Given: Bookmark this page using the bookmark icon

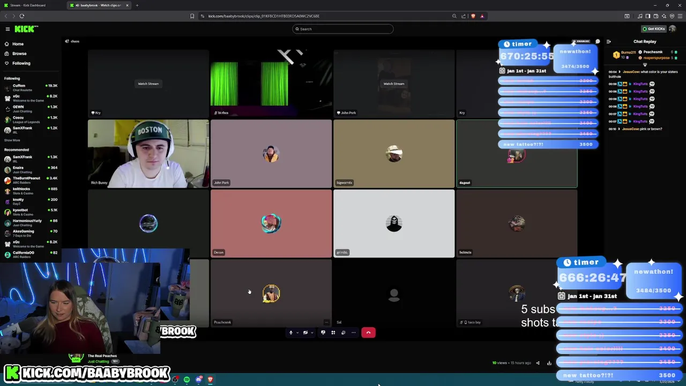Looking at the screenshot, I should pyautogui.click(x=192, y=16).
